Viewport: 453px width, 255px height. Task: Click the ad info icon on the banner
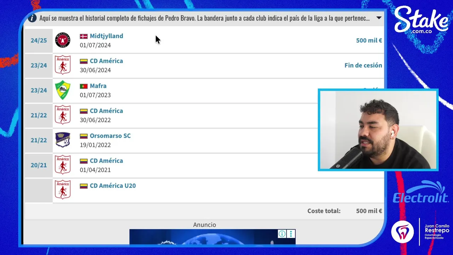point(282,234)
